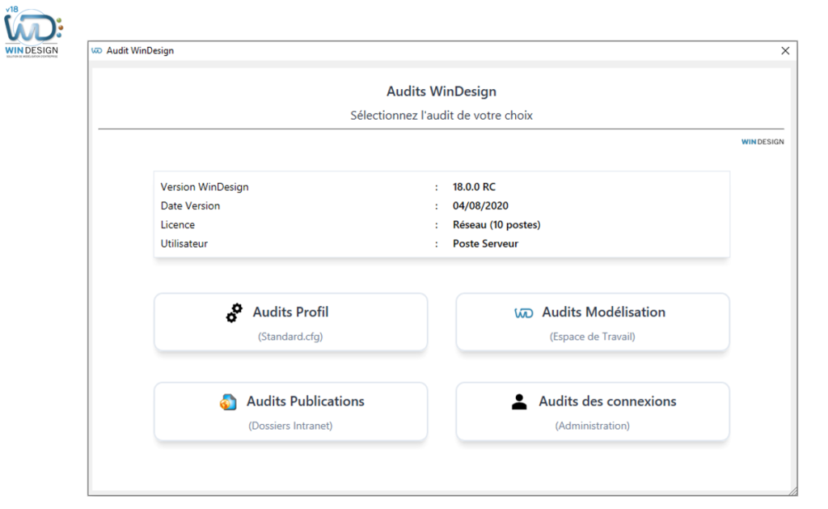This screenshot has height=509, width=828.
Task: Click the "18.0.0 RC" version value
Action: [x=474, y=187]
